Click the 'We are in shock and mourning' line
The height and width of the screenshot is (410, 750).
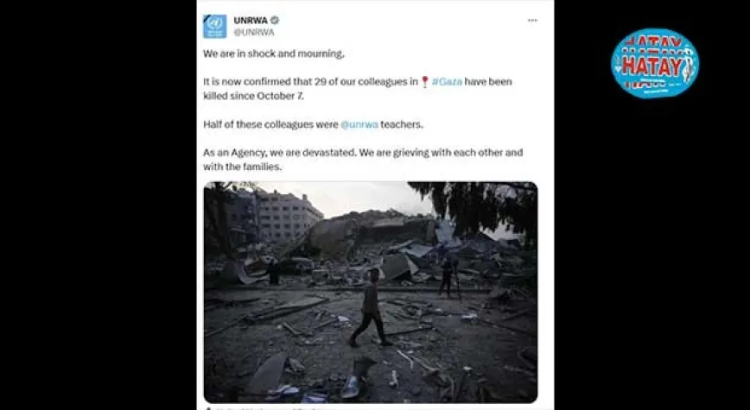(274, 54)
